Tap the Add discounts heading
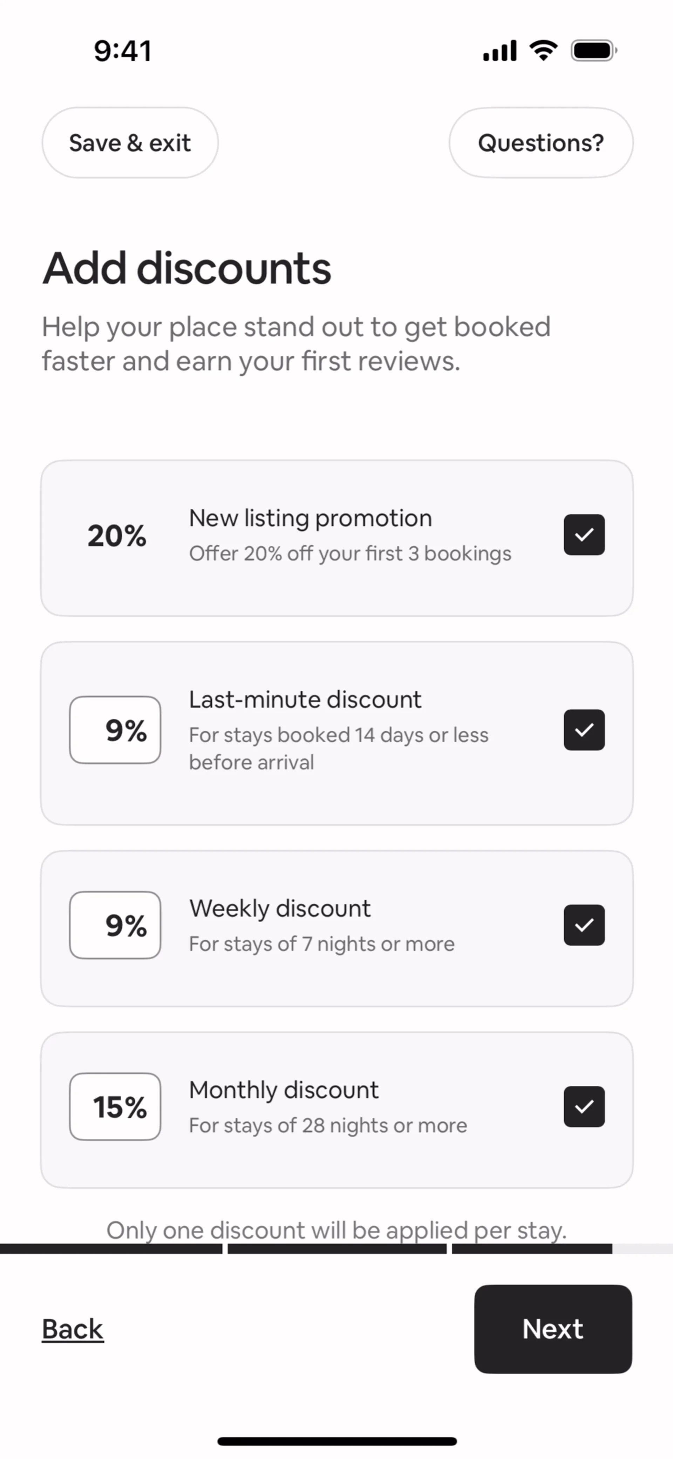 click(187, 268)
